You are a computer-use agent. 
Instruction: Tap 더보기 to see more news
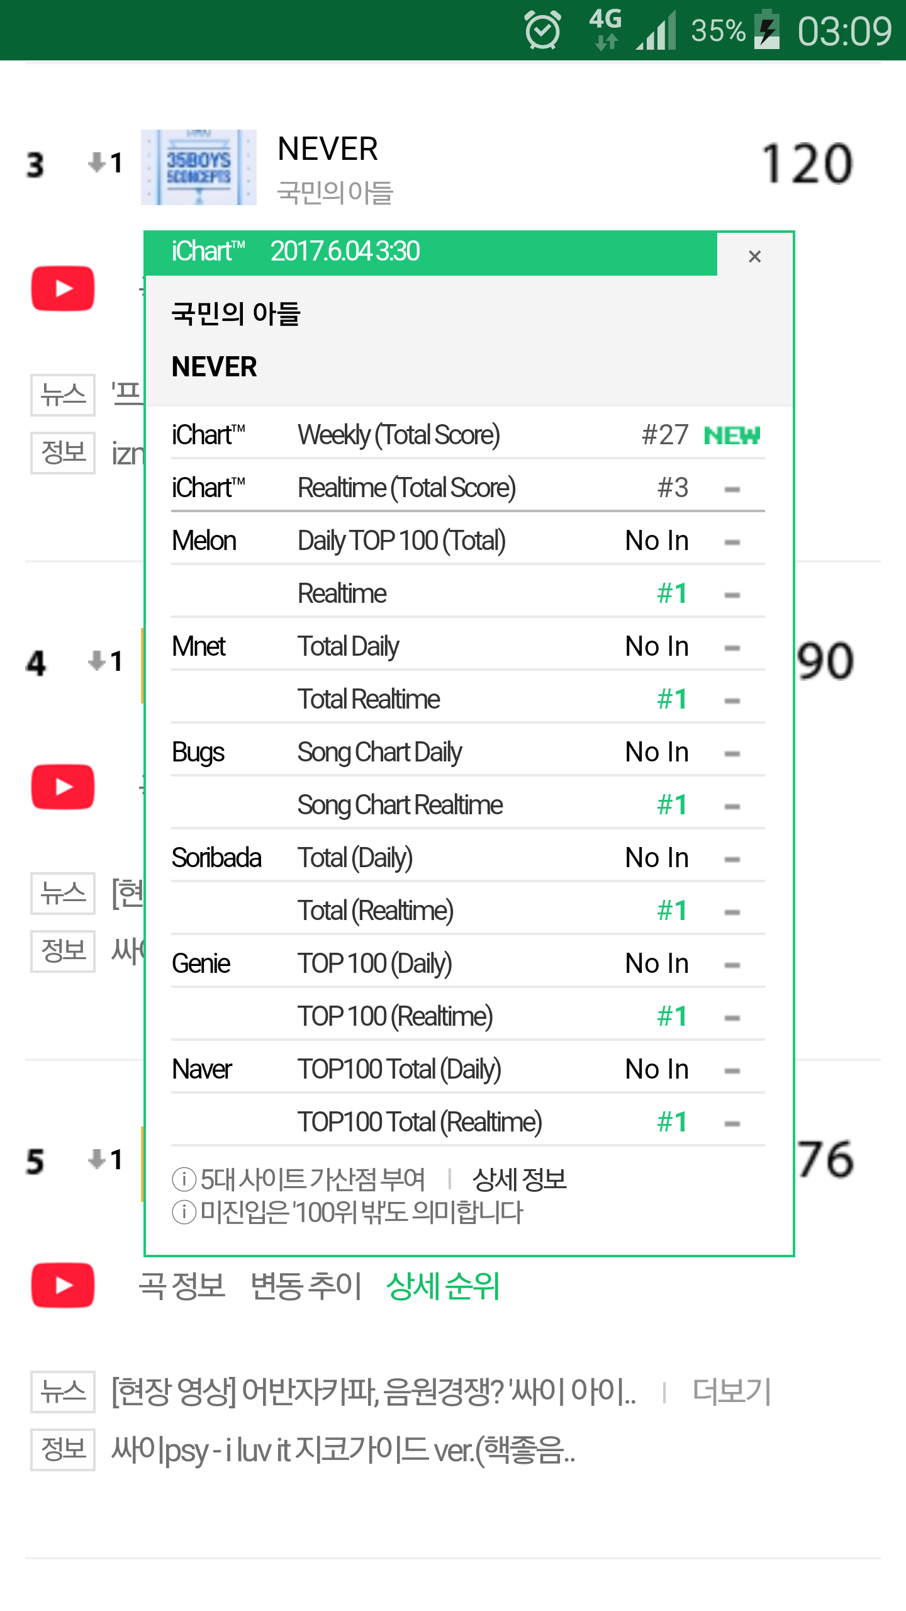(x=732, y=1391)
